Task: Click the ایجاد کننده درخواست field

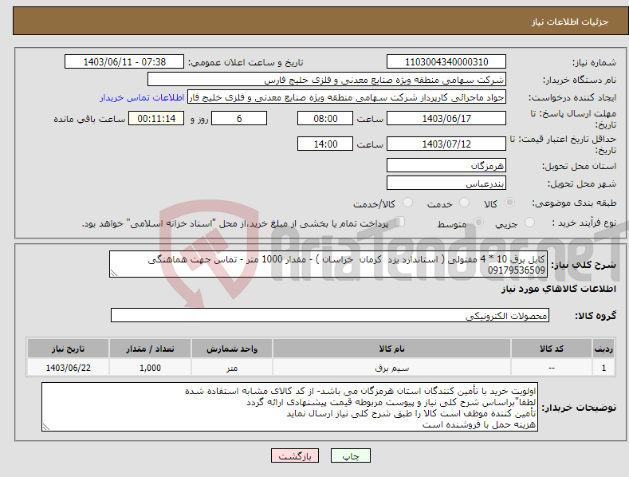Action: (347, 97)
